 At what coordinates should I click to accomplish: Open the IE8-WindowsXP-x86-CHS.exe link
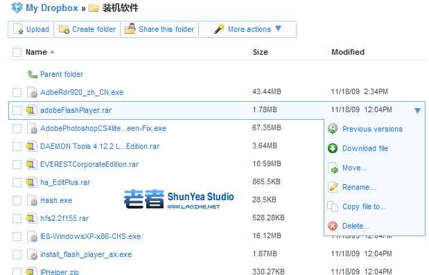point(91,237)
